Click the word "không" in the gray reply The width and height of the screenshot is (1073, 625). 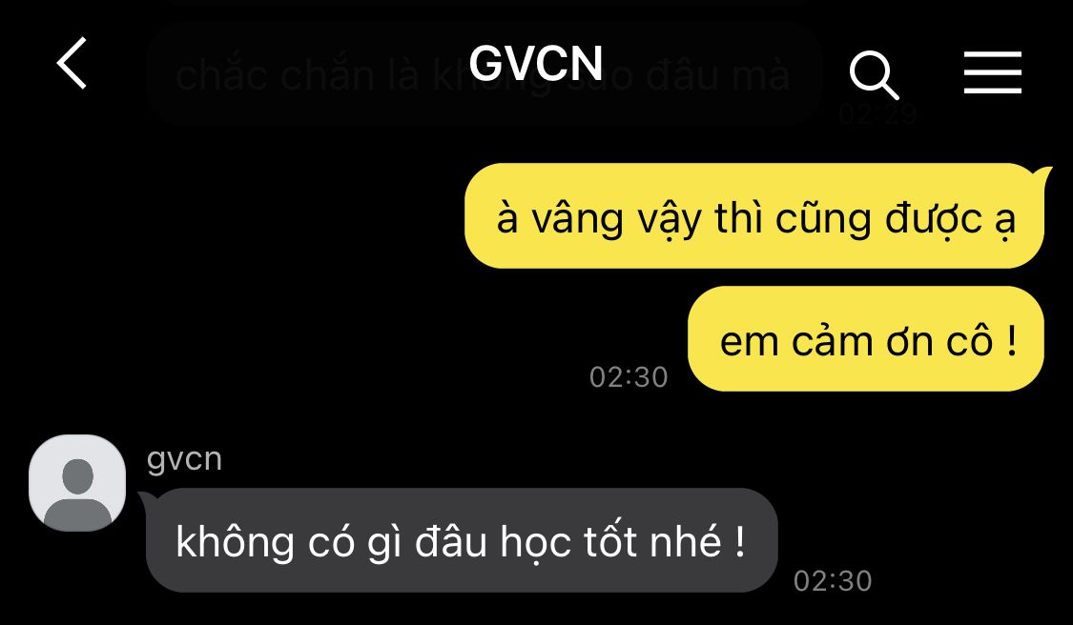(235, 542)
